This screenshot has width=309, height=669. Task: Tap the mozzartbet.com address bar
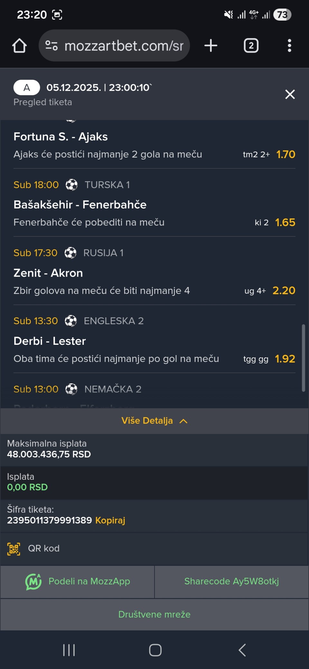[124, 46]
